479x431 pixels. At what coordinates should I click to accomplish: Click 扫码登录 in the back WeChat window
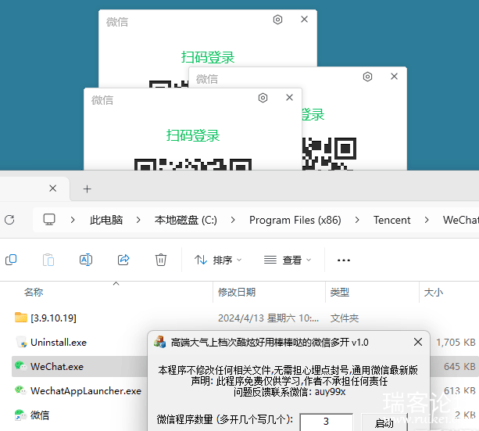click(x=208, y=57)
